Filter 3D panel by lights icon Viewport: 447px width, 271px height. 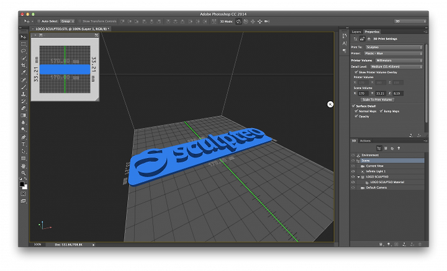click(399, 148)
